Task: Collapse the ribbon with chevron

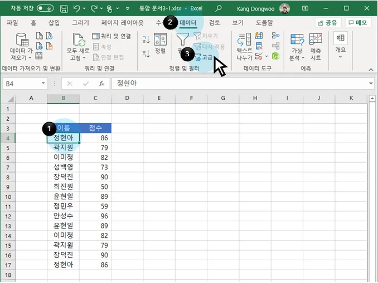Action: tap(371, 70)
